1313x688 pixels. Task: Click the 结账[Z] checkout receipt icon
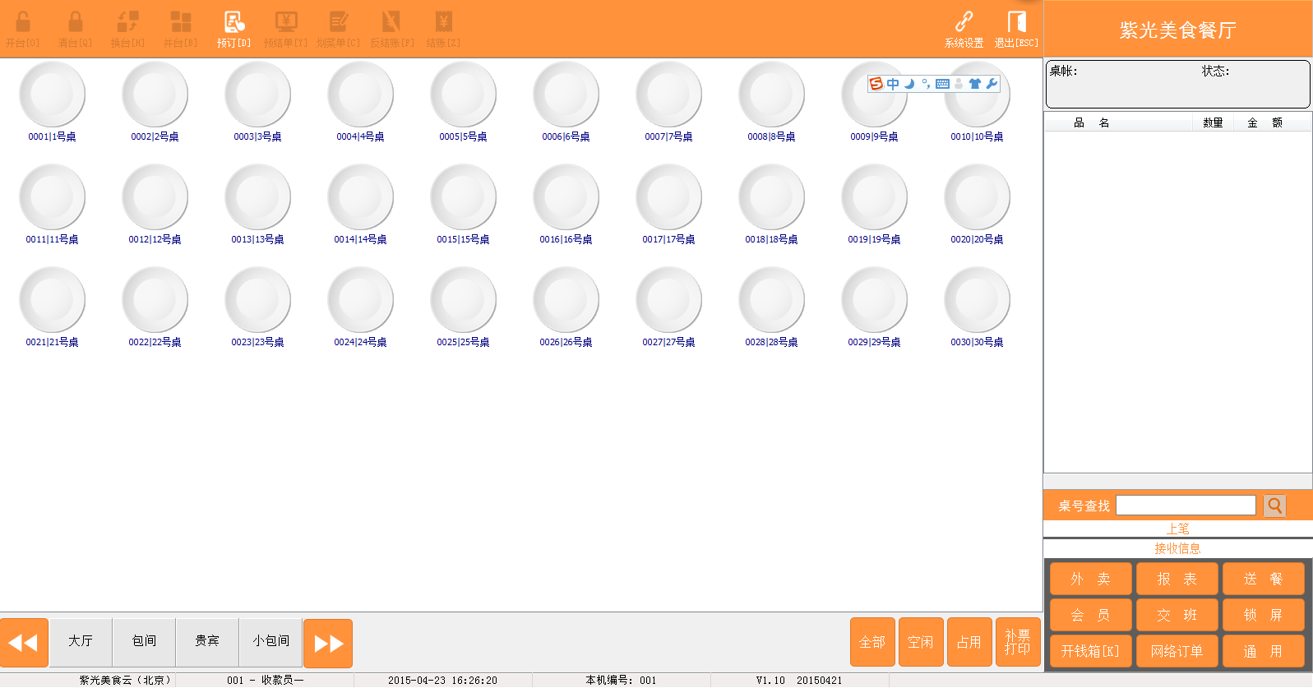click(443, 23)
